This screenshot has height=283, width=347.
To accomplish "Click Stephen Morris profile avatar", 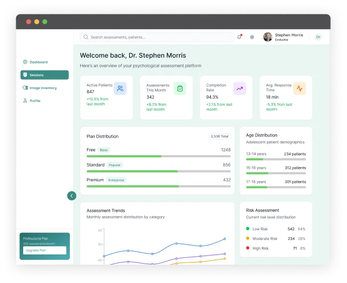I will [267, 37].
